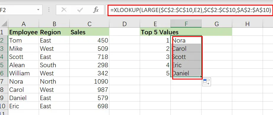The height and width of the screenshot is (115, 273).
Task: Select the cell containing Tom
Action: (24, 40)
